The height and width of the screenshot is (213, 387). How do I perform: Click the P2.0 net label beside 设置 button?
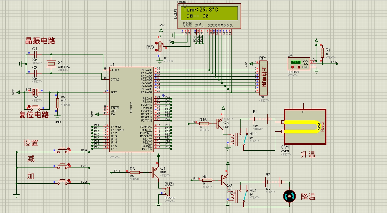84,150
